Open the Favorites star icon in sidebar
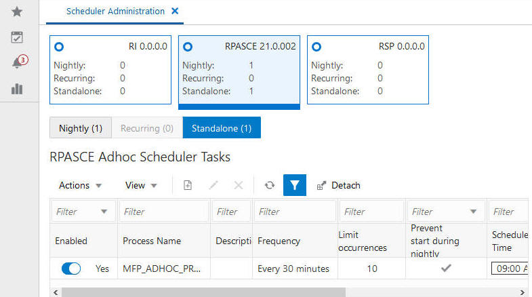 click(x=17, y=12)
